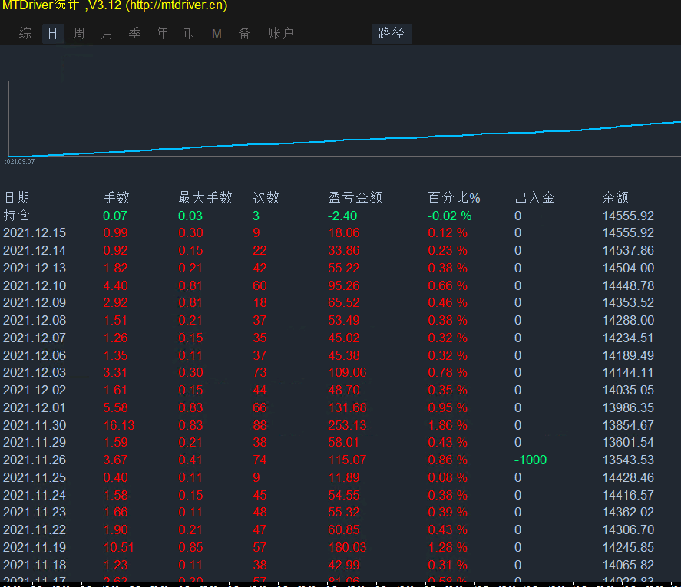The image size is (681, 587).
Task: Open the 周 weekly tab
Action: point(79,34)
